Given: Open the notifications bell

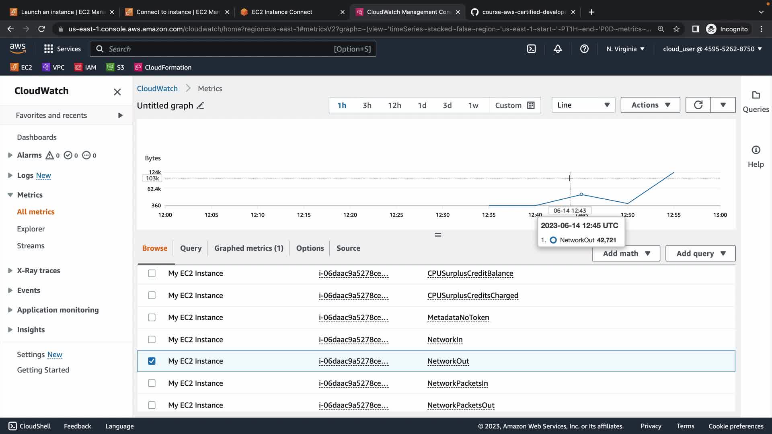Looking at the screenshot, I should (558, 49).
